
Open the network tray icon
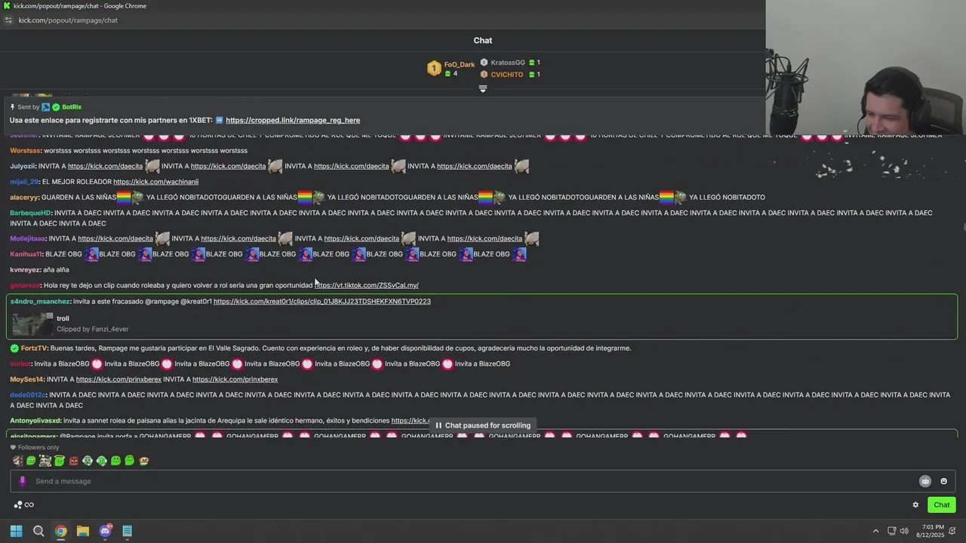(x=891, y=531)
